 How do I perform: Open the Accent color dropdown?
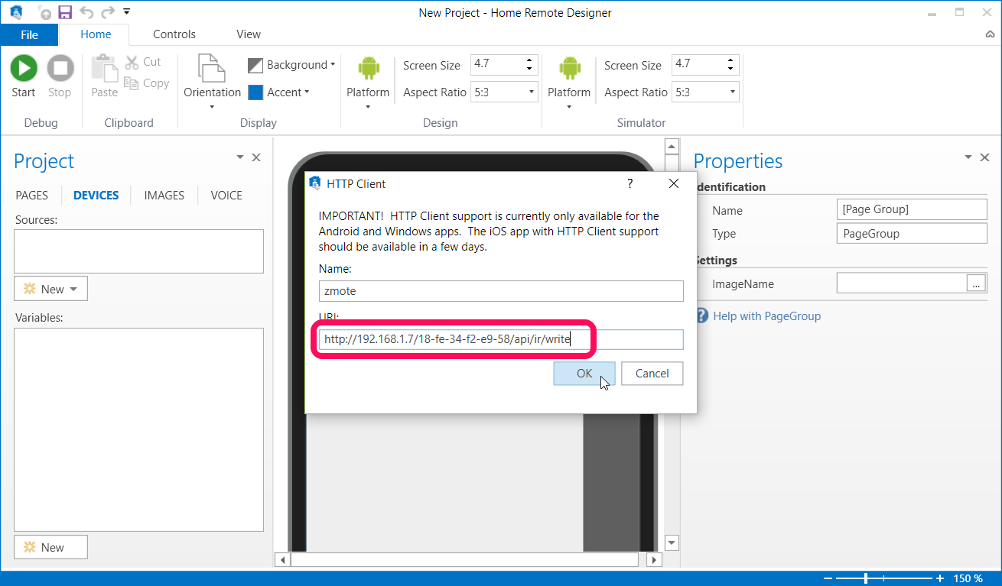(x=279, y=92)
